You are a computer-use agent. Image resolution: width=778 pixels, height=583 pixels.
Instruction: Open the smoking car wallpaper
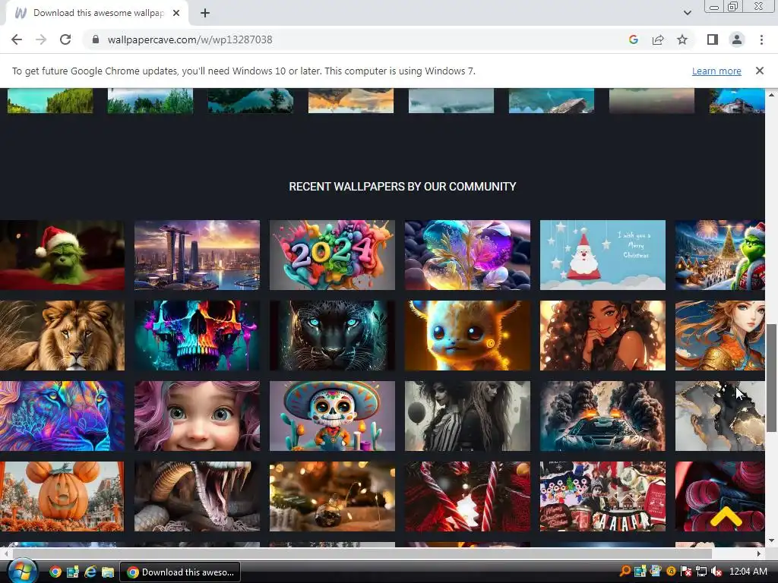602,416
